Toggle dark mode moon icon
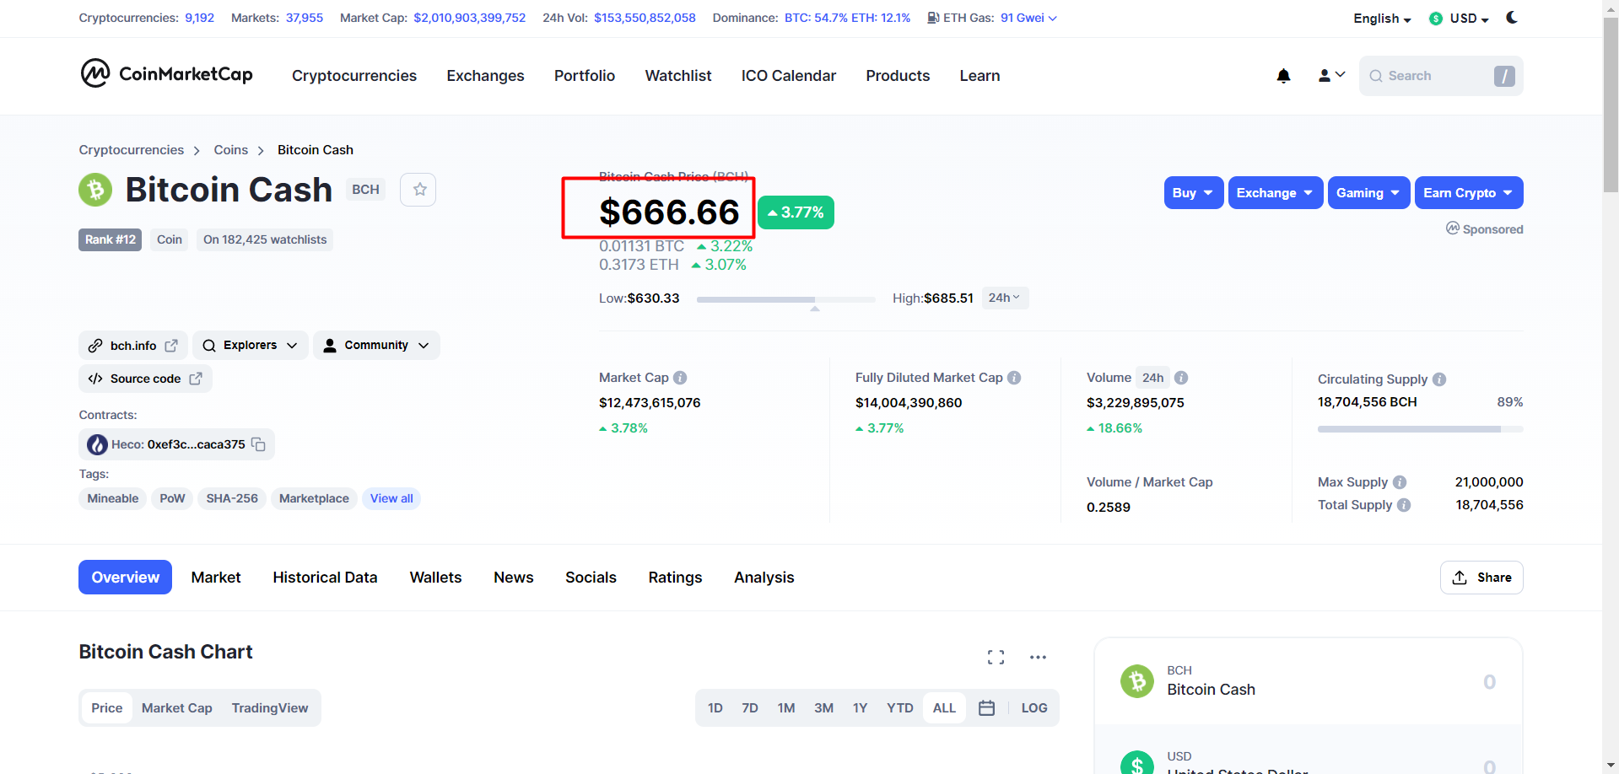The width and height of the screenshot is (1619, 774). point(1512,18)
